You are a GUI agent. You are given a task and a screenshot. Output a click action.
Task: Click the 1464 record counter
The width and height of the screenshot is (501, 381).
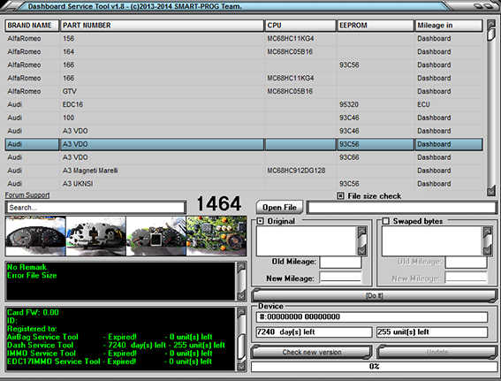pos(219,203)
